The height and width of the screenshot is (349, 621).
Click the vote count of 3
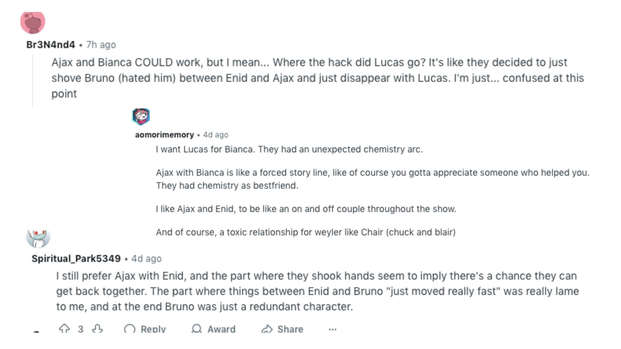81,329
